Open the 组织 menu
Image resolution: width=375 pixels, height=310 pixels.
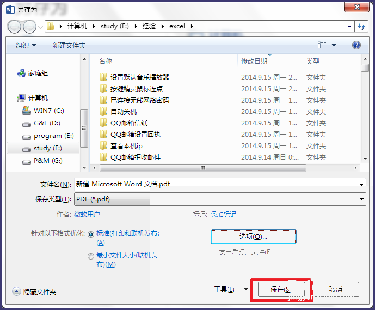point(26,46)
